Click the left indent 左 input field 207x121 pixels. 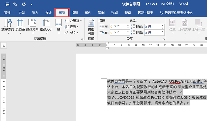coord(118,27)
